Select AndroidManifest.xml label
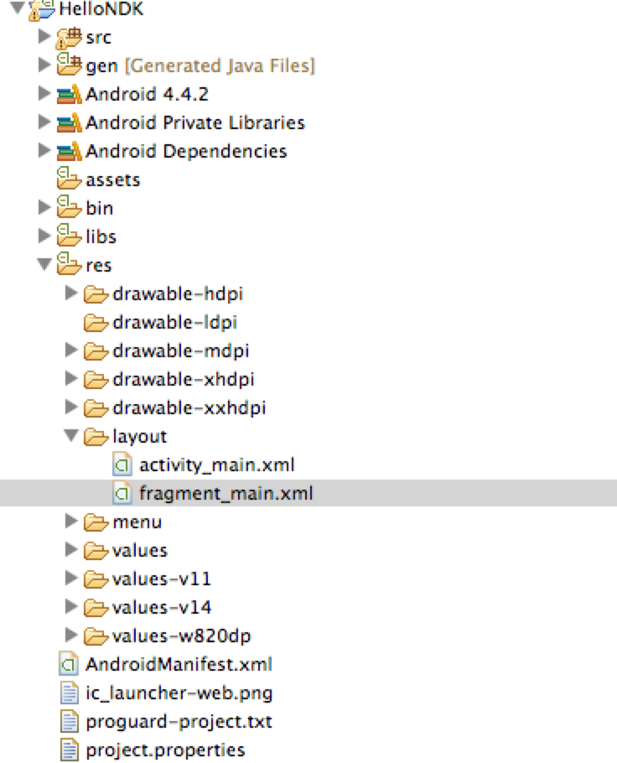 (179, 664)
